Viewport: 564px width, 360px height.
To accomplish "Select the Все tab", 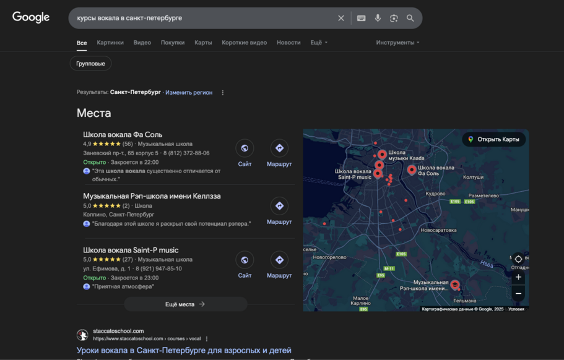I will click(x=82, y=43).
